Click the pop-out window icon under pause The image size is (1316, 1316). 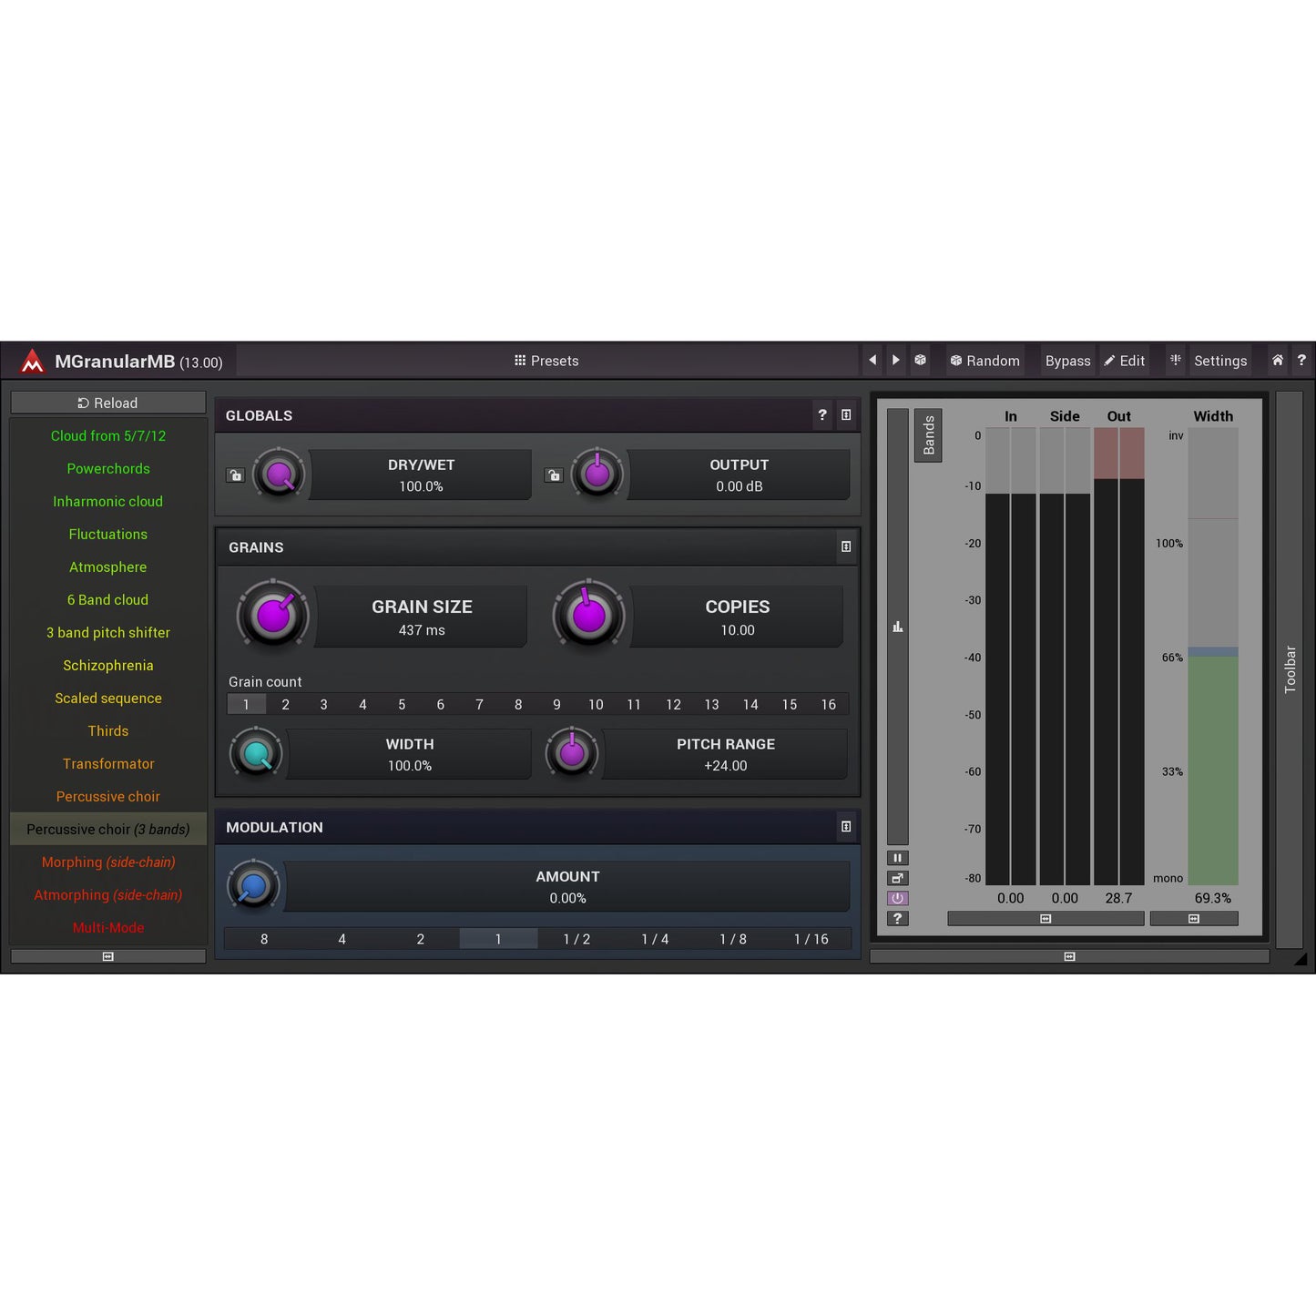pos(897,878)
